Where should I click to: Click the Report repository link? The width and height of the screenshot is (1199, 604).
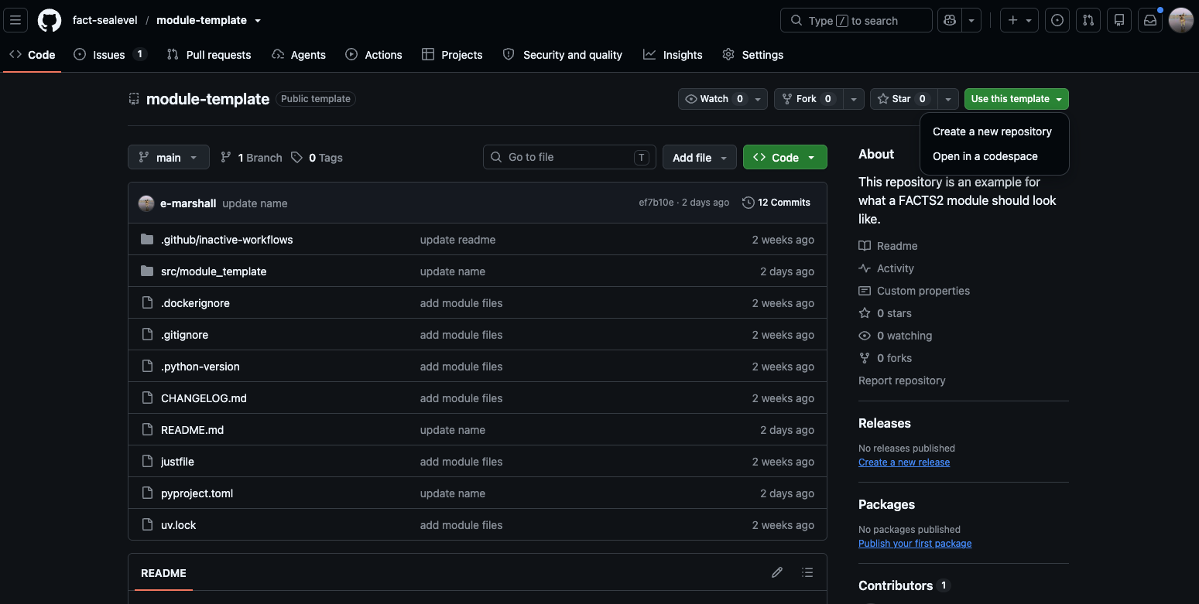(x=902, y=380)
